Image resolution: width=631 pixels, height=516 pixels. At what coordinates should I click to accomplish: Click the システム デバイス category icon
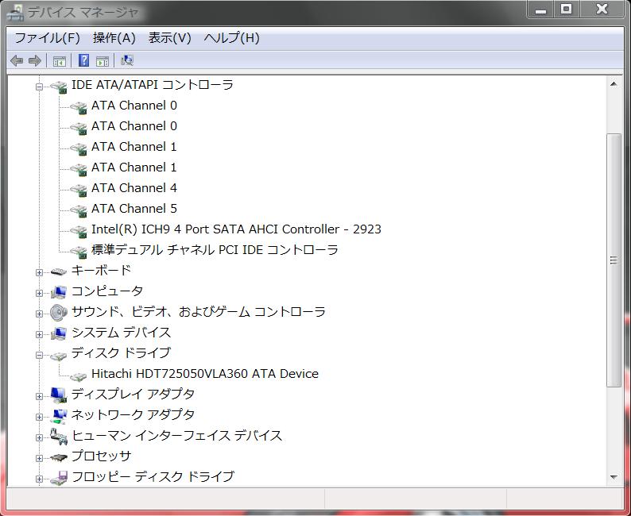click(59, 333)
